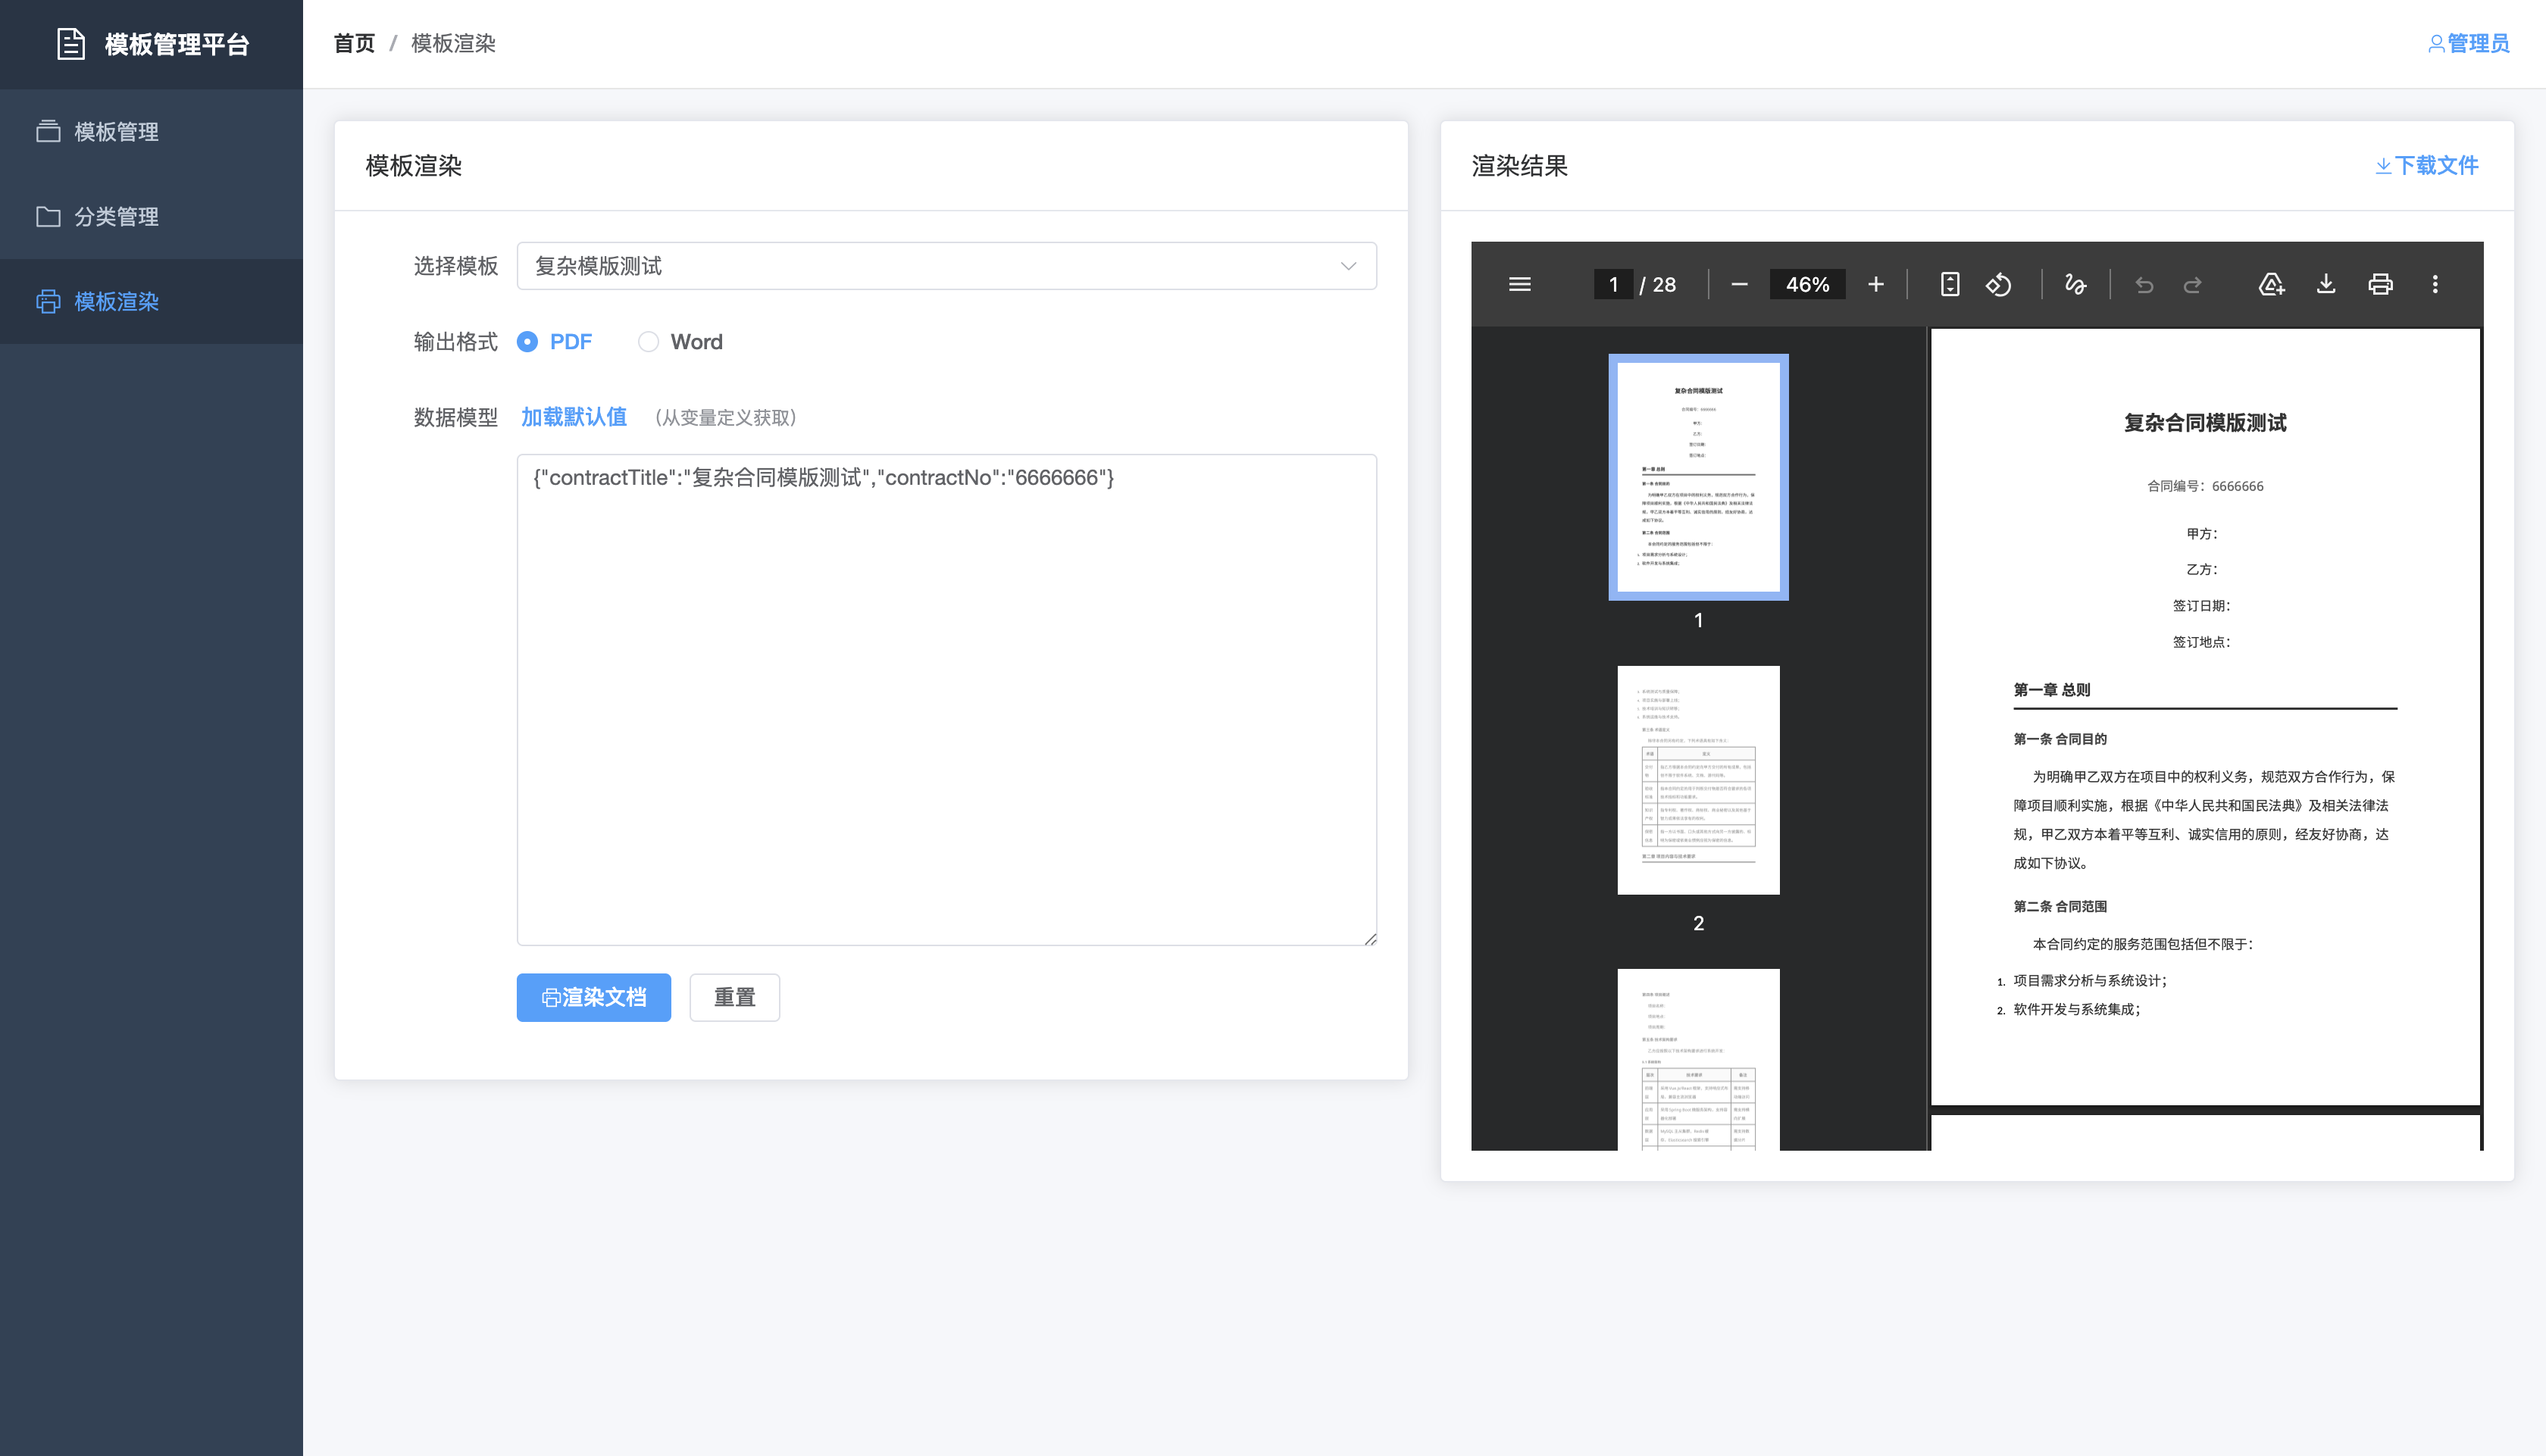Select the draw annotation tool

pos(2075,285)
